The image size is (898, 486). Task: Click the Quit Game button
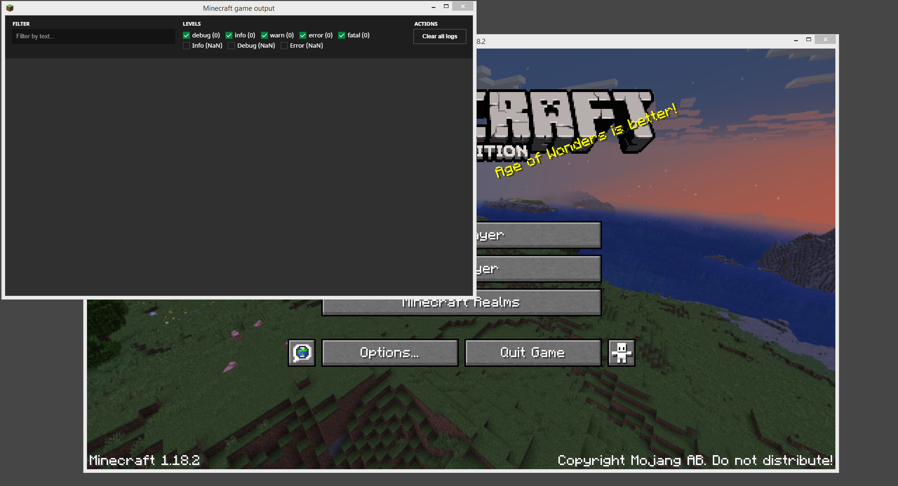(533, 353)
